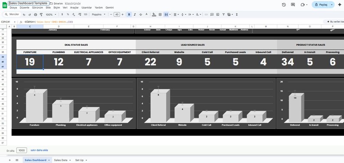The width and height of the screenshot is (344, 163).
Task: Open vertical align options
Action: [183, 14]
